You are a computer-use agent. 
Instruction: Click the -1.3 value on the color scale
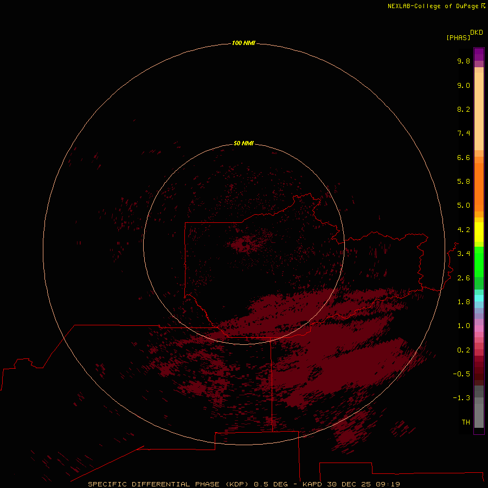coord(461,398)
